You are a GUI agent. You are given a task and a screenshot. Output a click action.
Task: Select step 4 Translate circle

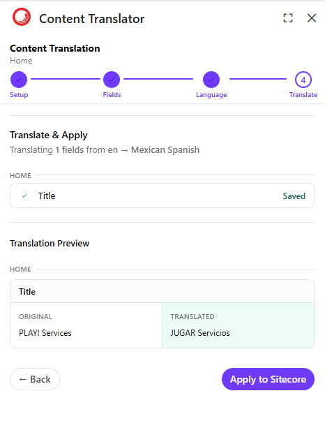click(303, 80)
